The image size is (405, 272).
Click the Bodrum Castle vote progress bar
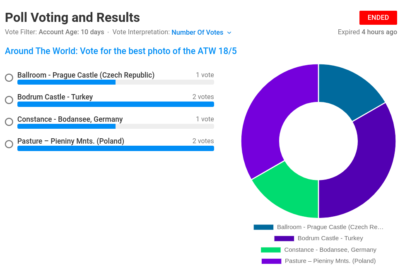pyautogui.click(x=116, y=104)
